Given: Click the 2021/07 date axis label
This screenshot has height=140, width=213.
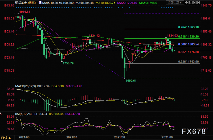Looking at the screenshot, I should click(x=72, y=137).
